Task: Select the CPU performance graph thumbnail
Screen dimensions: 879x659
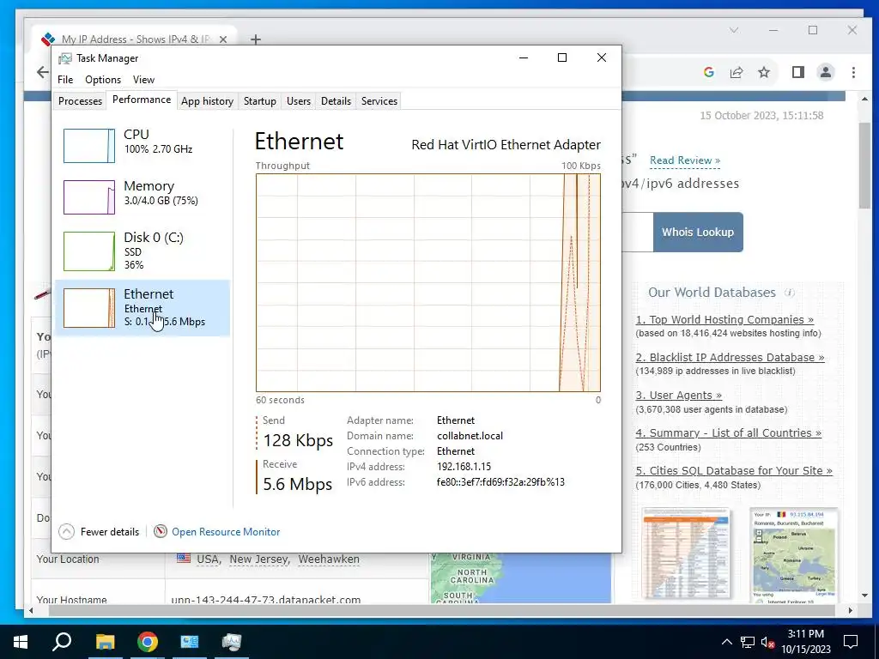Action: pos(89,146)
